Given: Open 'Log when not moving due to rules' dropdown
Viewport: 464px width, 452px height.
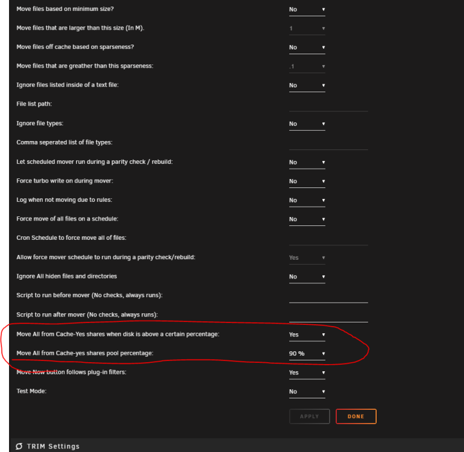Looking at the screenshot, I should 307,200.
